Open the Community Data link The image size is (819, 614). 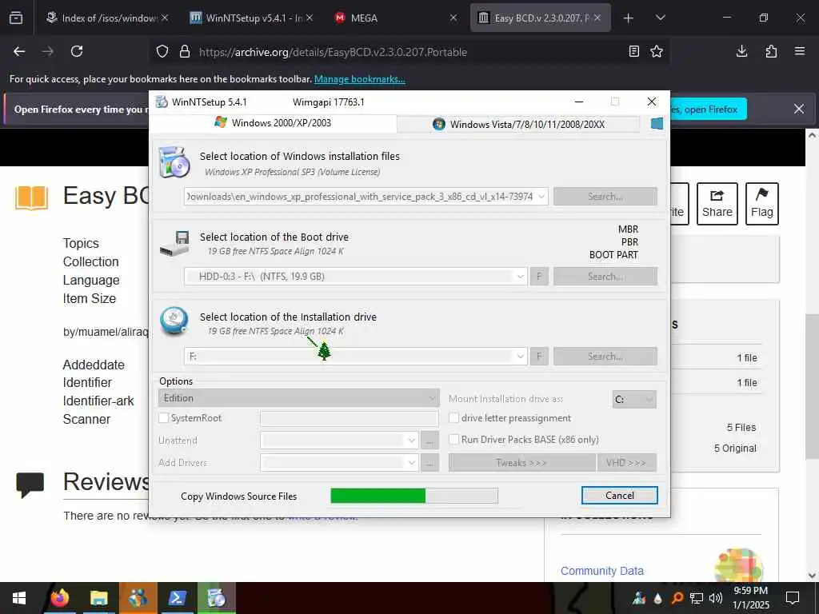pyautogui.click(x=601, y=571)
